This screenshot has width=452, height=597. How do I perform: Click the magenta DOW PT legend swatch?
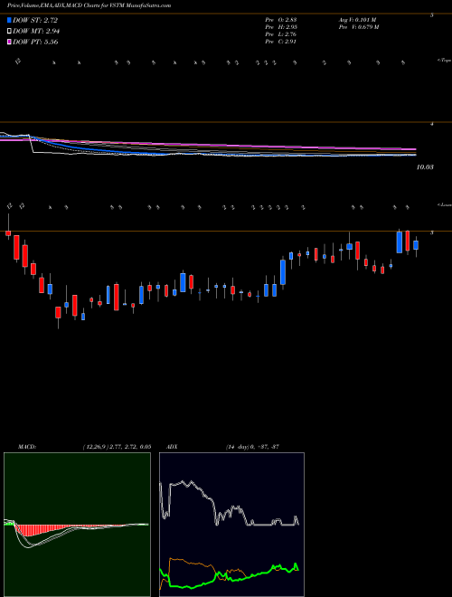tap(9, 42)
